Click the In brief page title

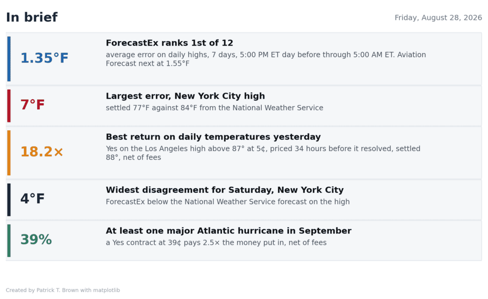32,17
